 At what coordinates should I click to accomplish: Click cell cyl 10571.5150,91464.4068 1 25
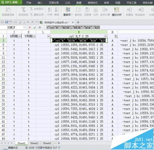79,79
